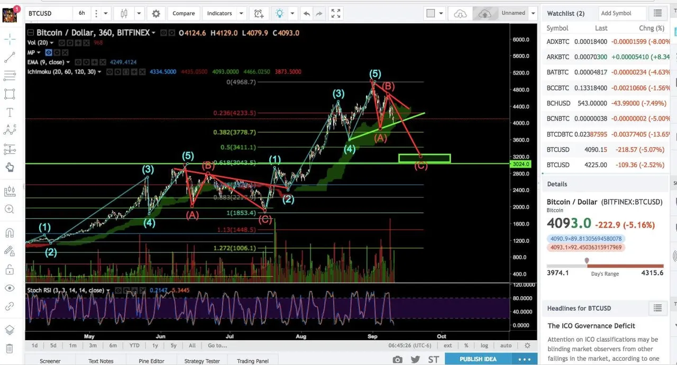
Task: Click the Add Symbol input field
Action: pos(623,13)
